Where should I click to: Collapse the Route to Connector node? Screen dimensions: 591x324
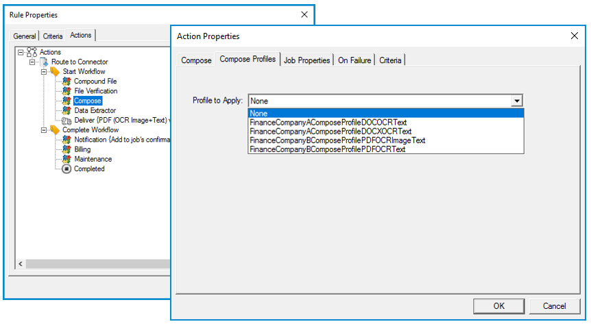tap(32, 62)
